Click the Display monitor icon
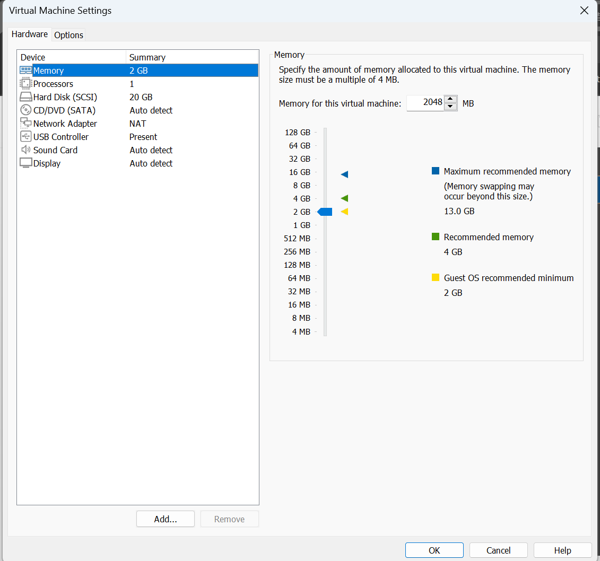This screenshot has height=561, width=600. (25, 163)
